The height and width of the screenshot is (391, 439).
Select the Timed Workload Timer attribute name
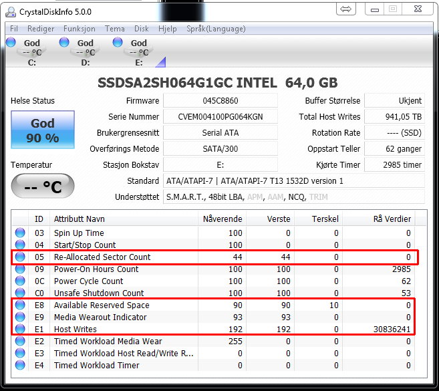click(x=97, y=365)
